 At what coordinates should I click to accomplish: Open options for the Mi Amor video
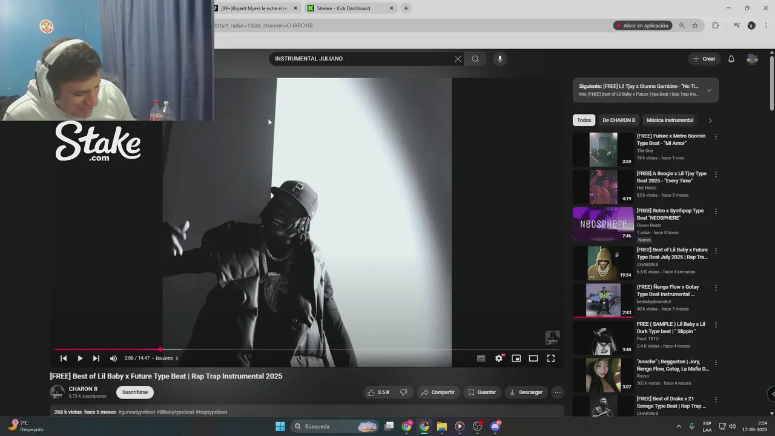(716, 137)
